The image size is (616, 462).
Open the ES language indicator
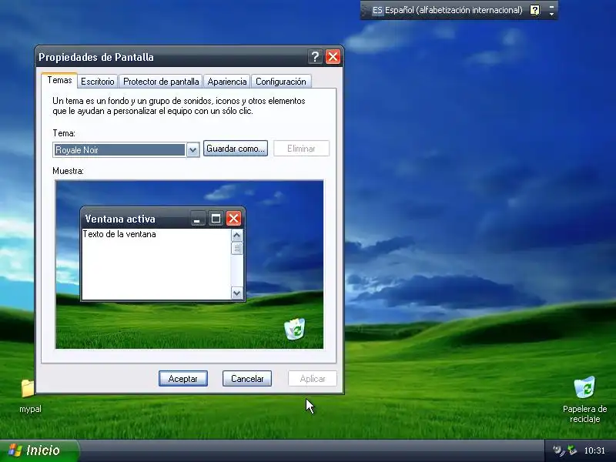point(377,10)
